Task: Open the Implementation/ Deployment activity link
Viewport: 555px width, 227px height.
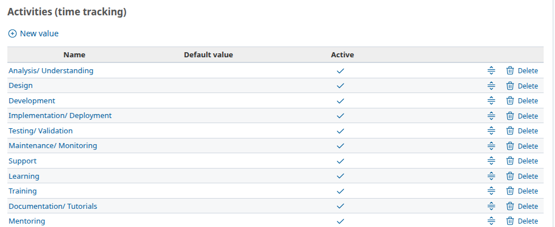Action: tap(60, 116)
